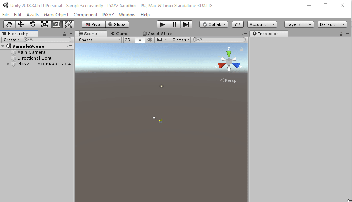Switch to the Scene tab
Screen dimensions: 352x202
[91, 33]
